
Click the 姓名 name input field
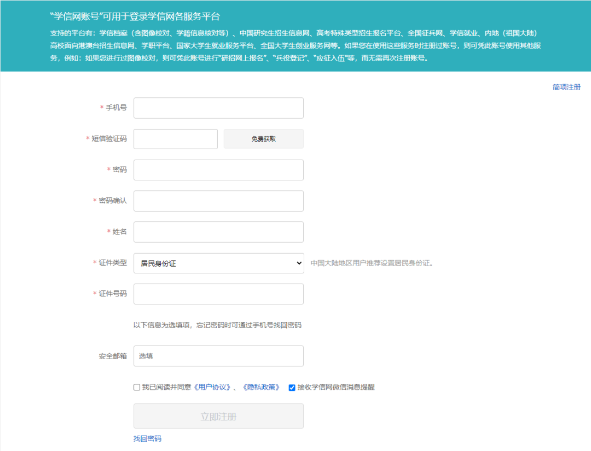click(x=218, y=232)
